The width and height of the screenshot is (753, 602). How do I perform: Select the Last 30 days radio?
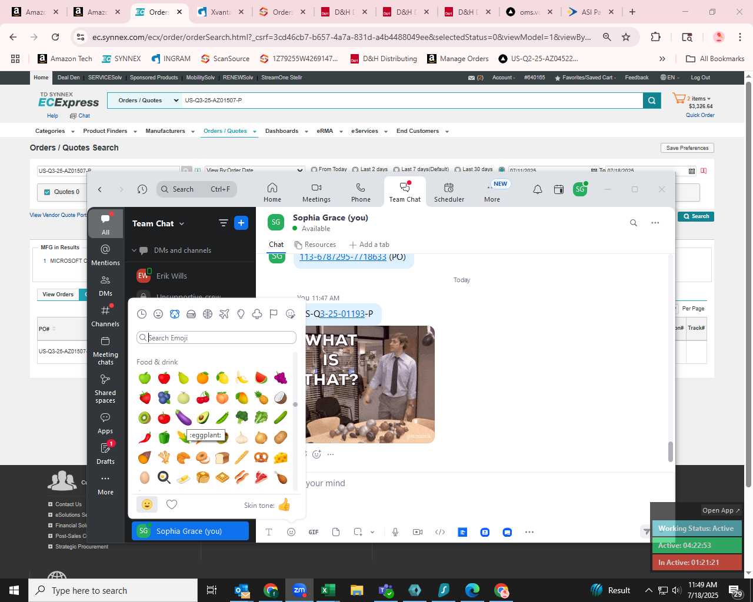(458, 169)
